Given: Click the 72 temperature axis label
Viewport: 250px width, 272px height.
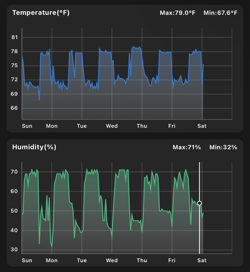Looking at the screenshot, I should (x=14, y=80).
